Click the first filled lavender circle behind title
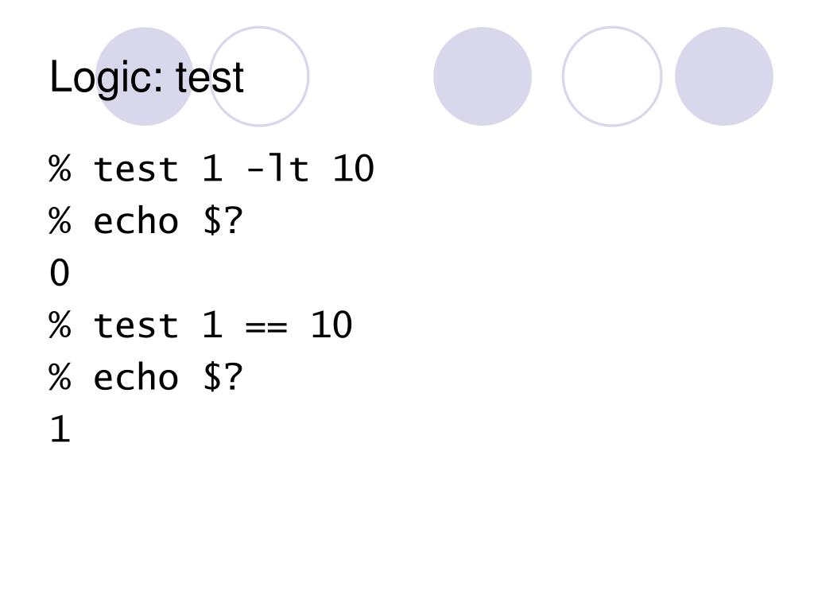 [x=145, y=76]
